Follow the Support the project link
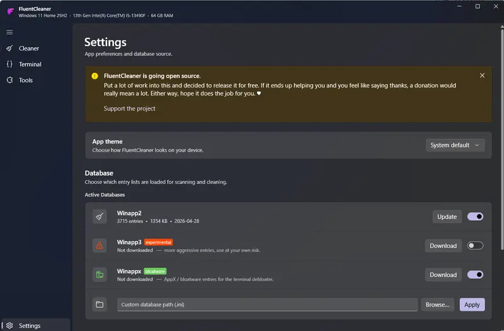Screen dimensions: 504x331 click(x=130, y=108)
